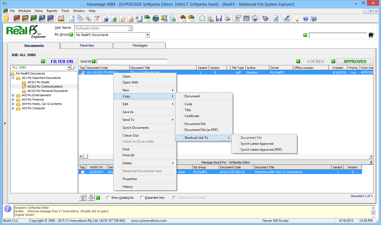Image resolution: width=381 pixels, height=225 pixels.
Task: Click the green refresh document icon
Action: (x=276, y=18)
